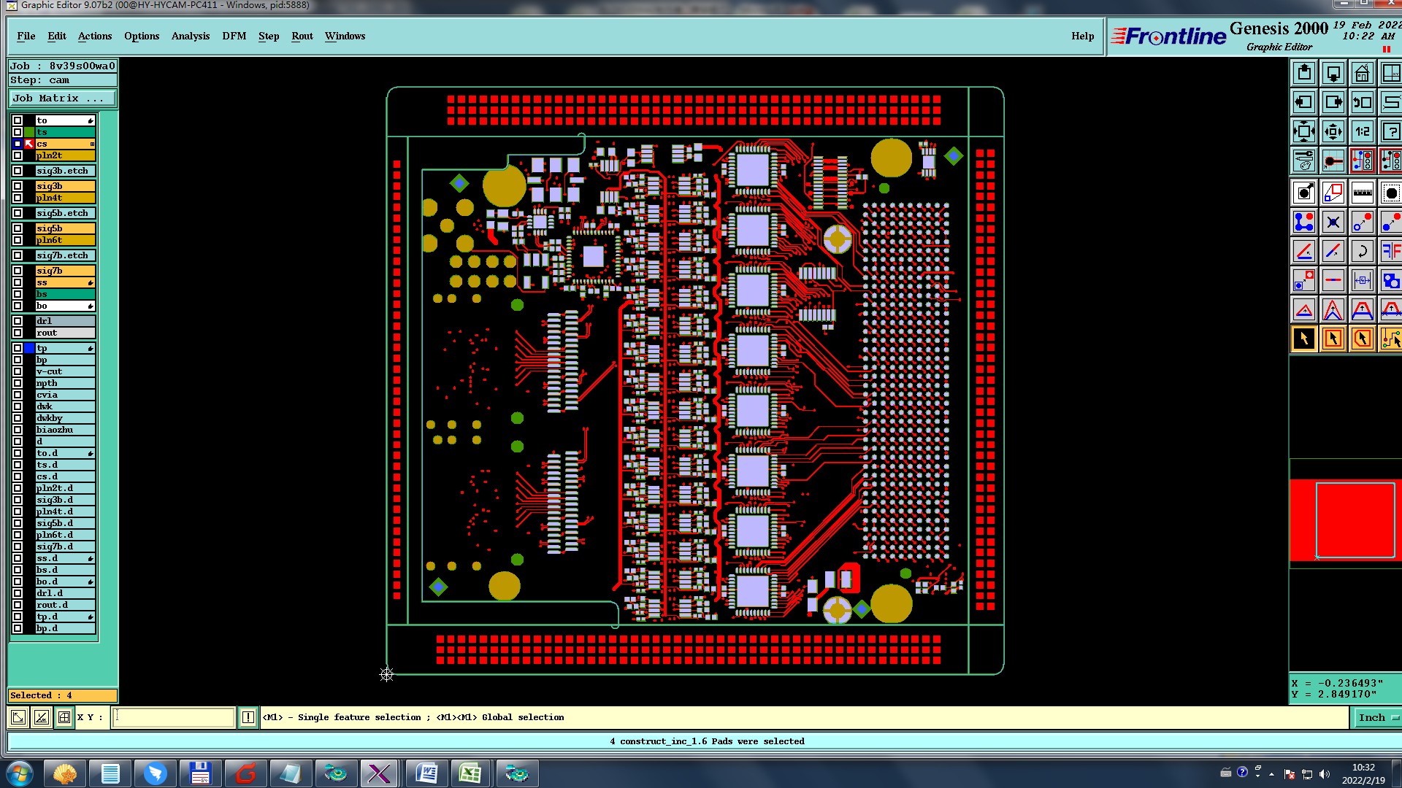Toggle the drl layer checkbox
This screenshot has width=1402, height=788.
click(18, 321)
